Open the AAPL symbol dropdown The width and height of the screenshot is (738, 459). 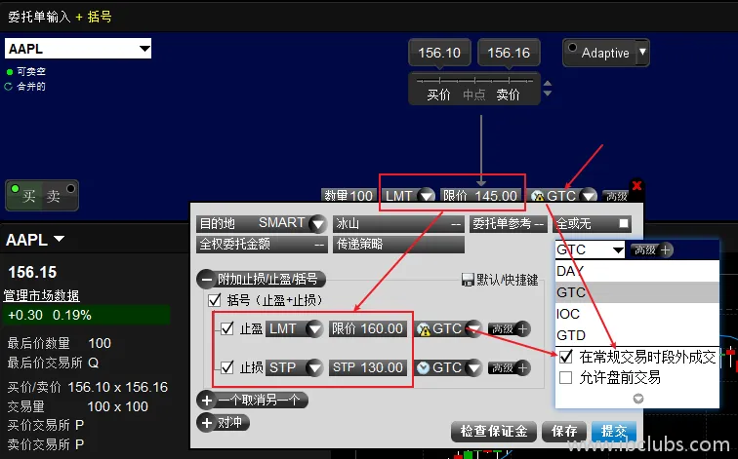143,49
